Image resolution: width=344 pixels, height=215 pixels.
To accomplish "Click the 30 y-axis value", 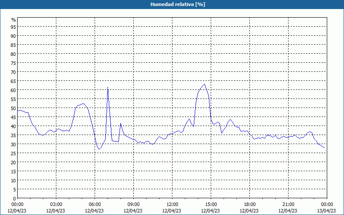I will click(13, 144).
